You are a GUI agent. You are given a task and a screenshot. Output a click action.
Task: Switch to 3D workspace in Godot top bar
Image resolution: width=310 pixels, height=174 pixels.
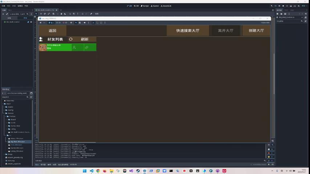pyautogui.click(x=136, y=6)
